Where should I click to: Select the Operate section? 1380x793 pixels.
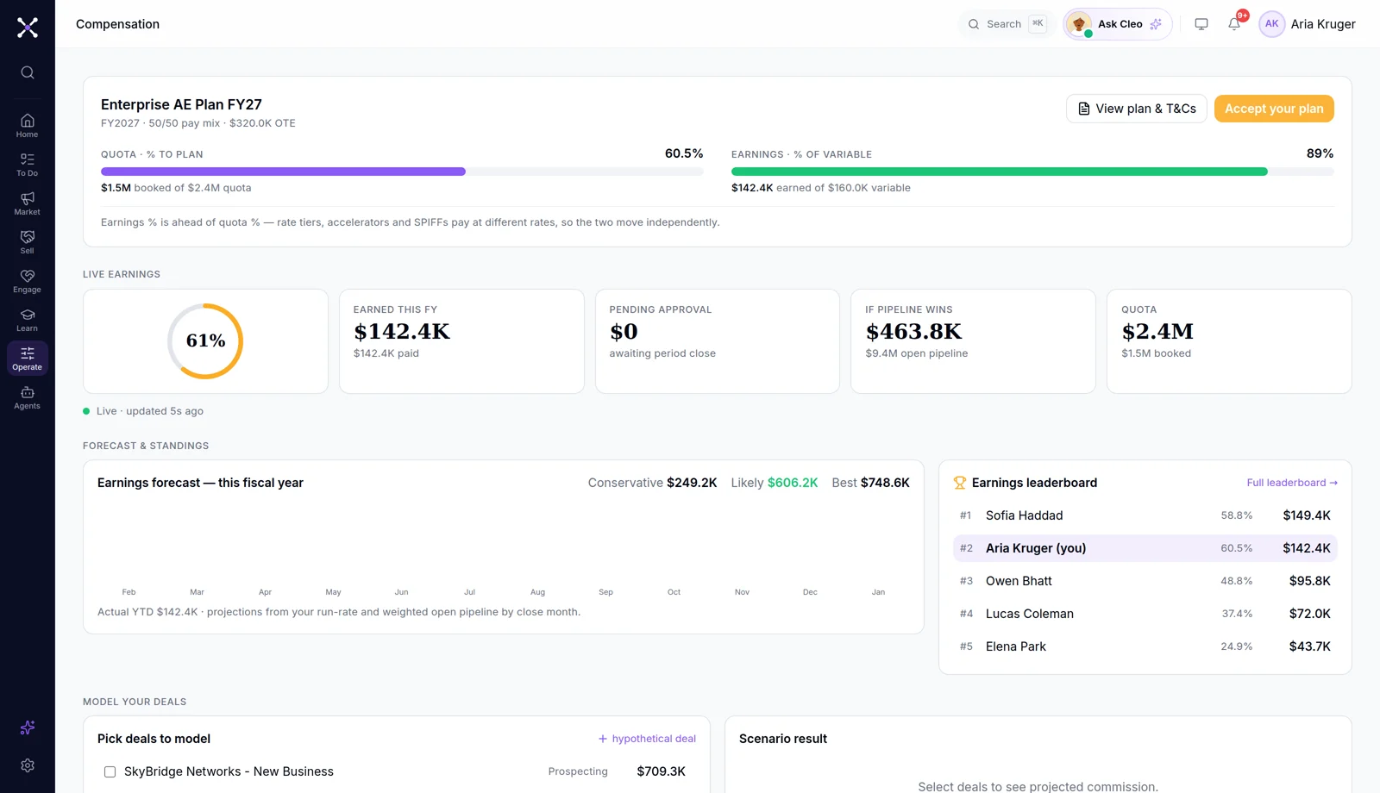click(x=28, y=359)
